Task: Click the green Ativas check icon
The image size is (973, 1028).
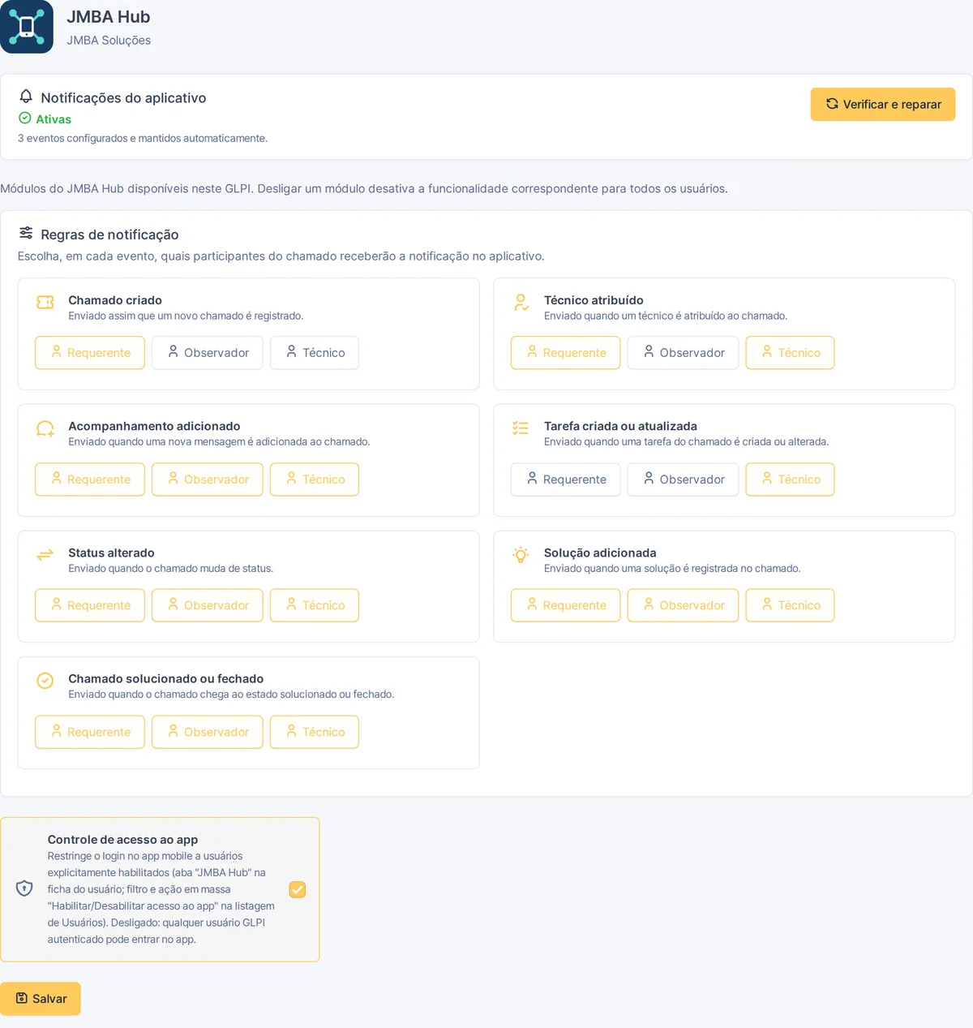Action: click(25, 118)
